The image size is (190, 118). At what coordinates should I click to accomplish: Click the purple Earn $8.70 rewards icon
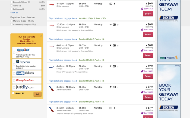pos(142,9)
